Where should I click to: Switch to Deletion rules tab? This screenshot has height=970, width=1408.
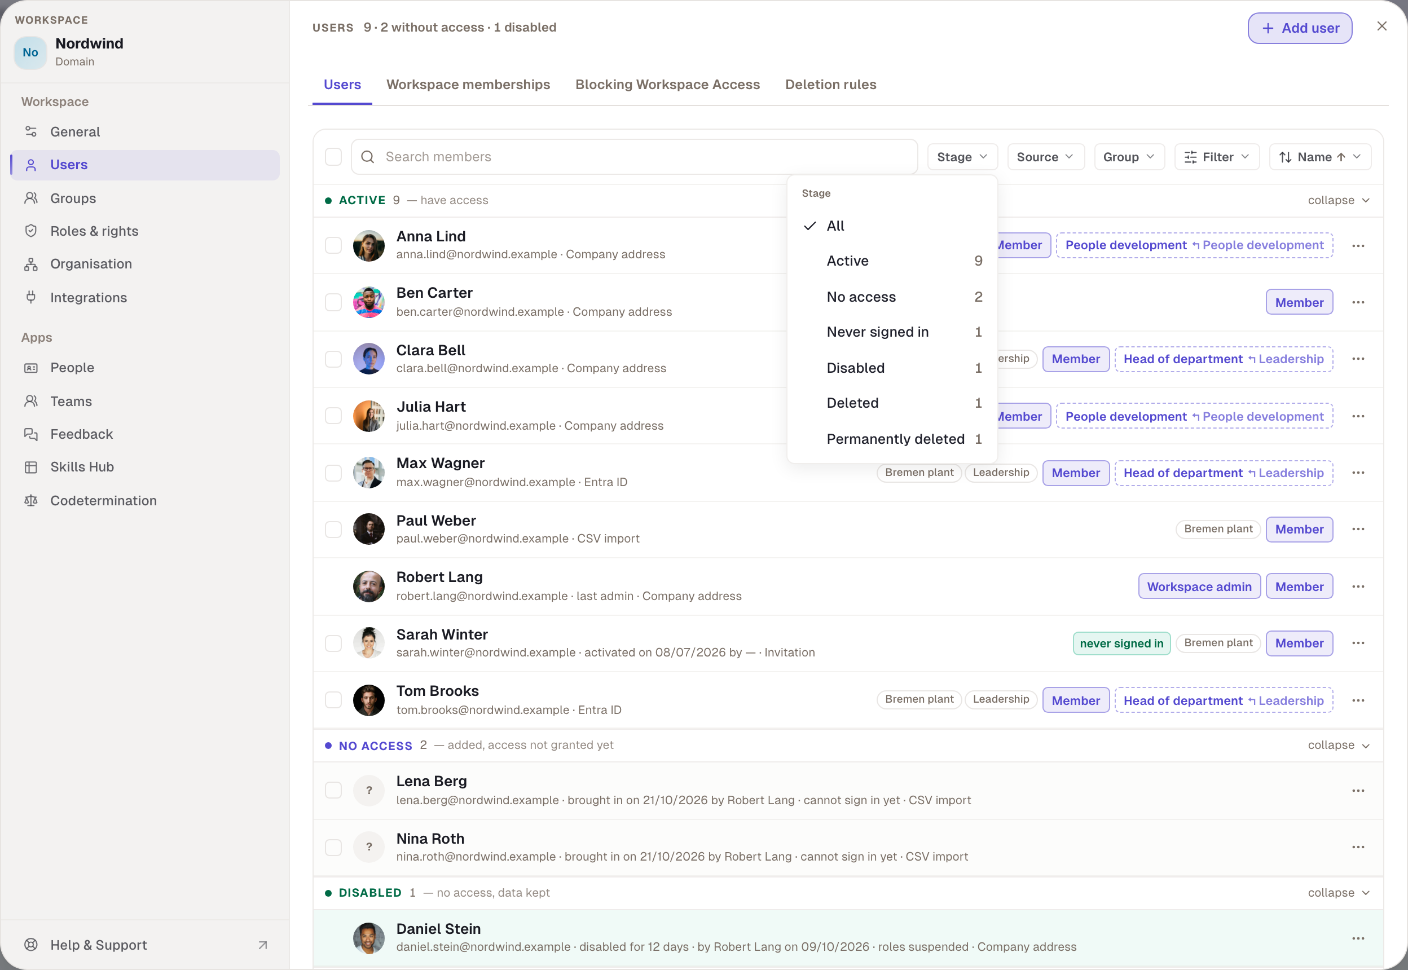[830, 85]
